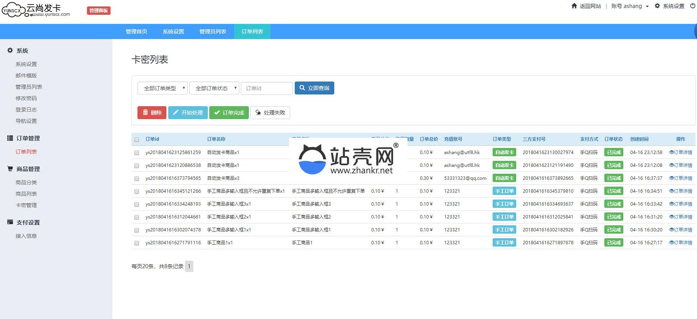This screenshot has height=319, width=697.
Task: Click the sidebar gear icon next to 系统
Action: 10,50
